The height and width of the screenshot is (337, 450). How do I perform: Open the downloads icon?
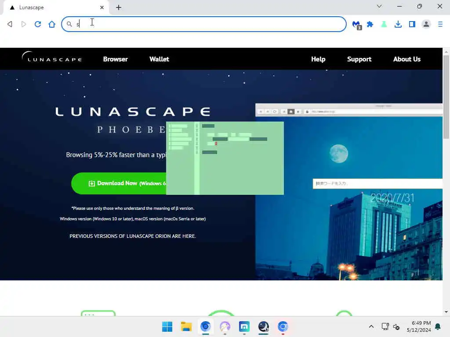click(x=398, y=25)
